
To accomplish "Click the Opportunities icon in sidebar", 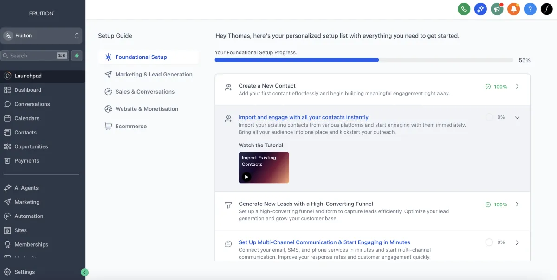I will pos(7,146).
